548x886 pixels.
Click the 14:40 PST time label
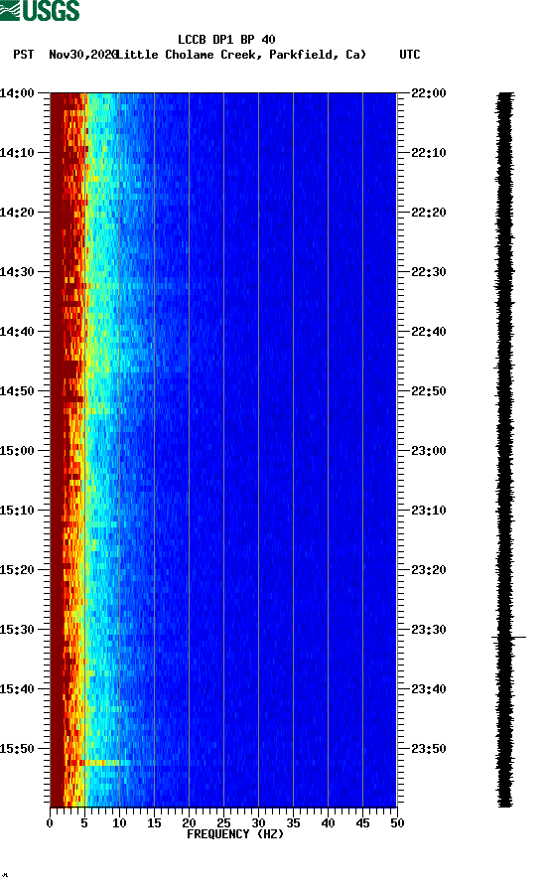(17, 332)
